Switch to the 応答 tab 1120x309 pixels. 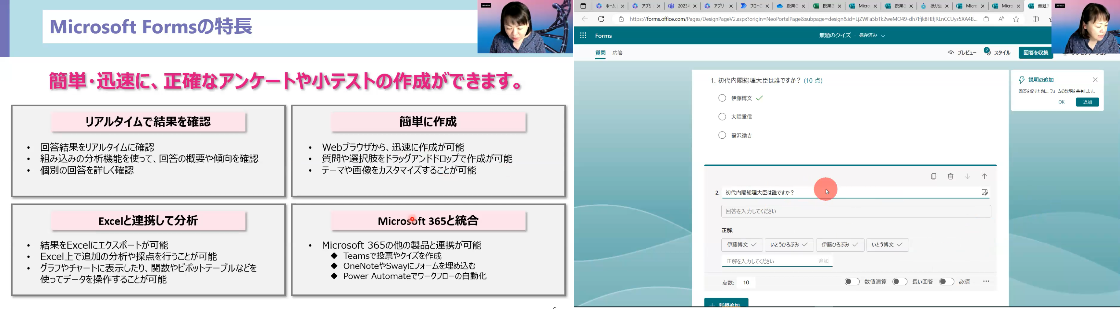click(617, 53)
